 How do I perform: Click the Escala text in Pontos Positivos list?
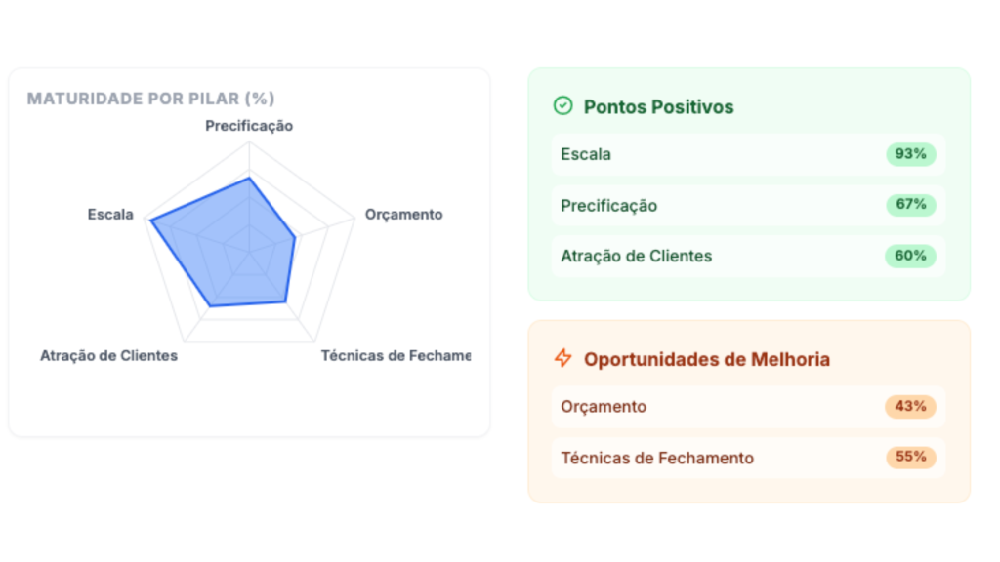point(586,154)
